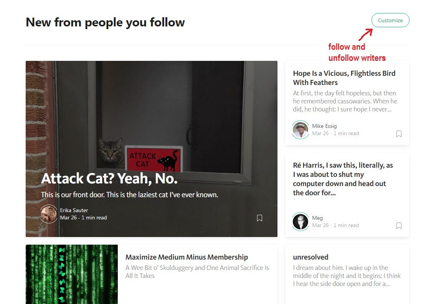
Task: Visit Meg's author name link
Action: [x=317, y=218]
